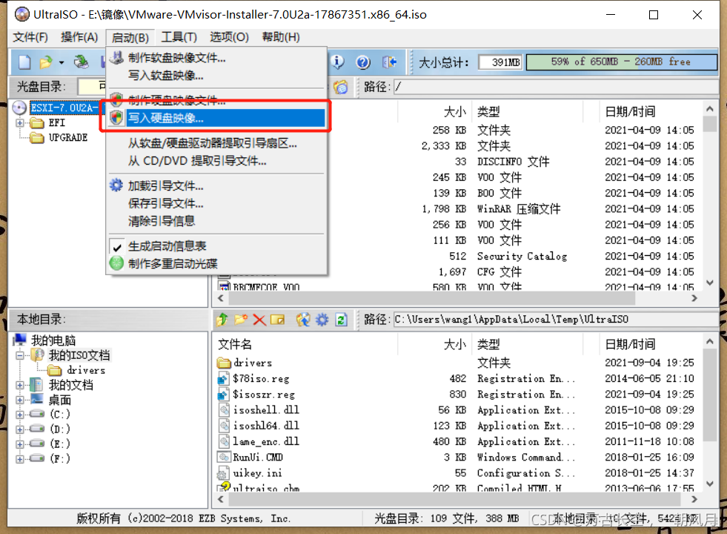727x534 pixels.
Task: Click the 59% of 650MB capacity bar
Action: pos(621,62)
